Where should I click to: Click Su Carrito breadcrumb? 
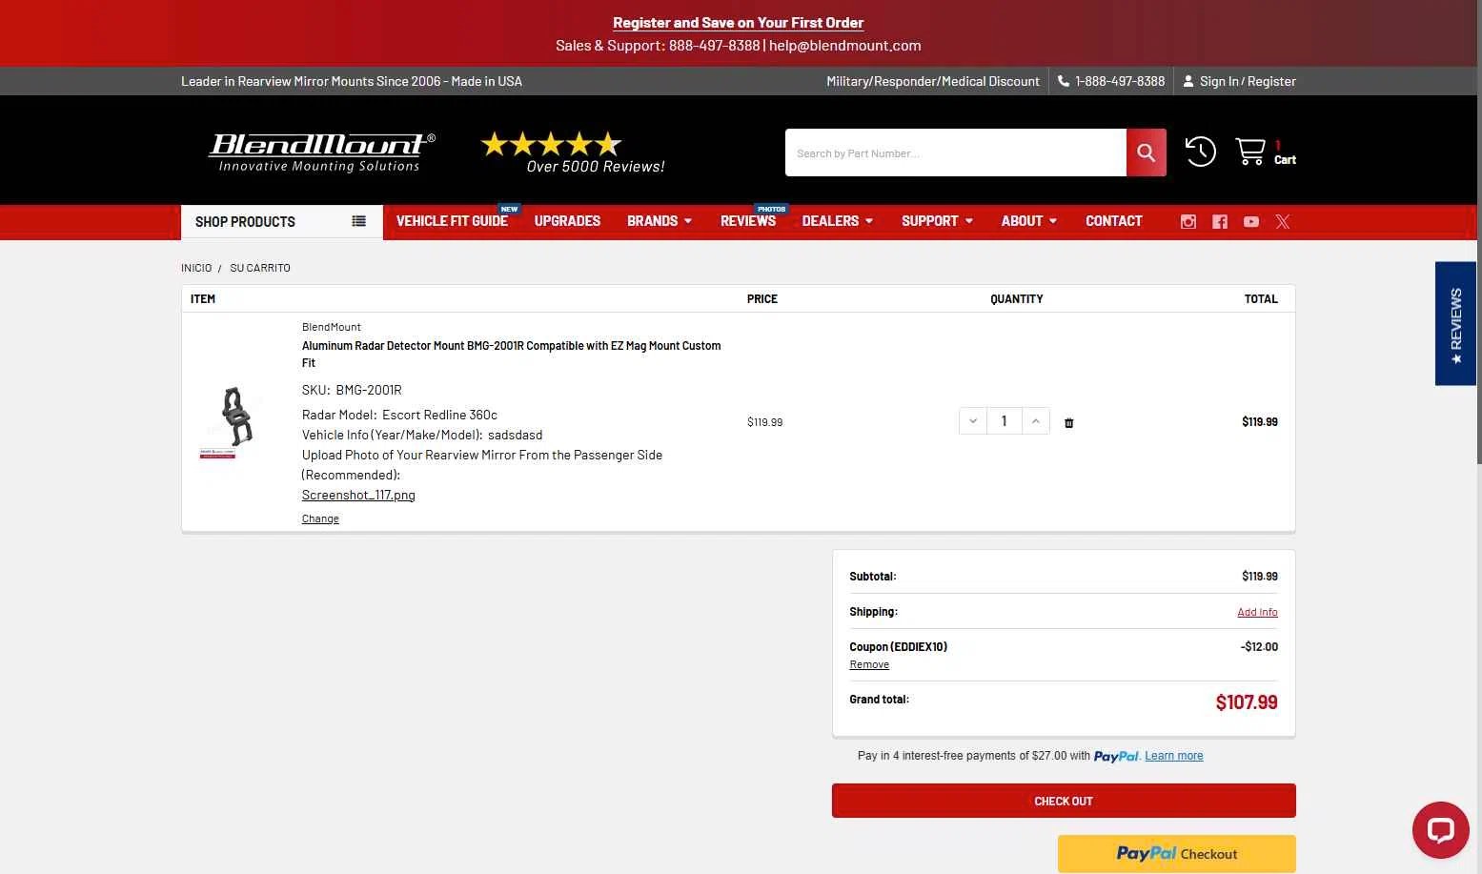(x=260, y=268)
